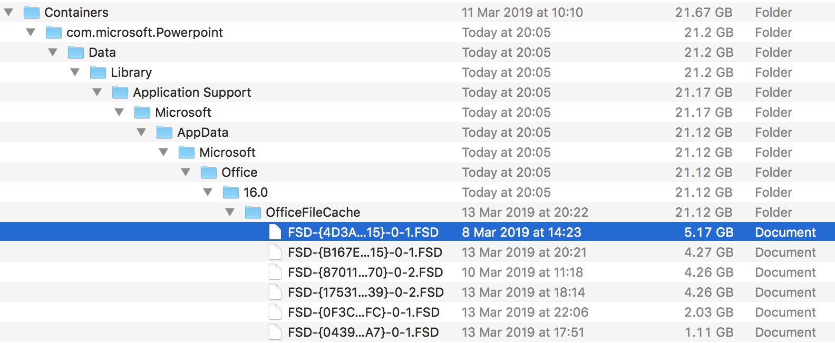Click the FSD-{B167E...15}-0-1.FSD document icon

[x=275, y=252]
